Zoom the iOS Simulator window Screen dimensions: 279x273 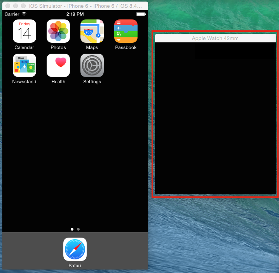click(x=23, y=6)
